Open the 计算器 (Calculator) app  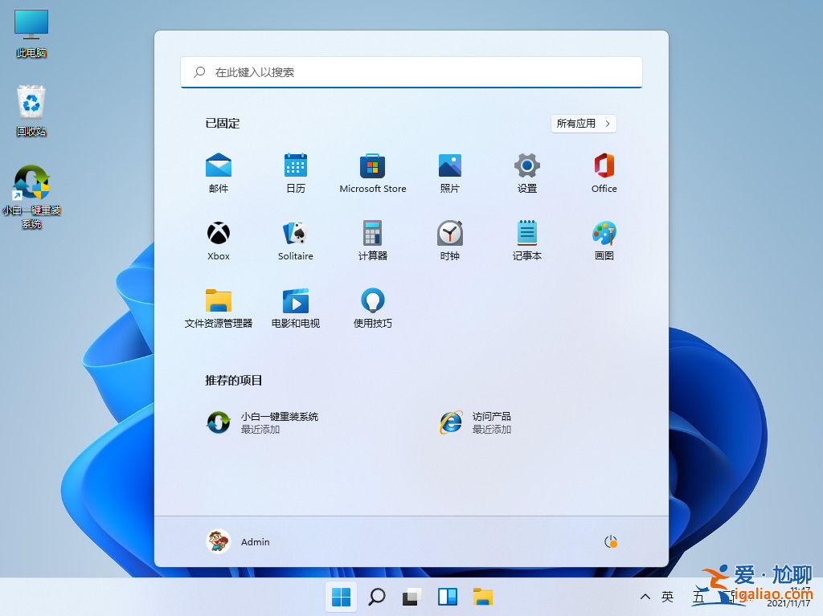[x=372, y=239]
